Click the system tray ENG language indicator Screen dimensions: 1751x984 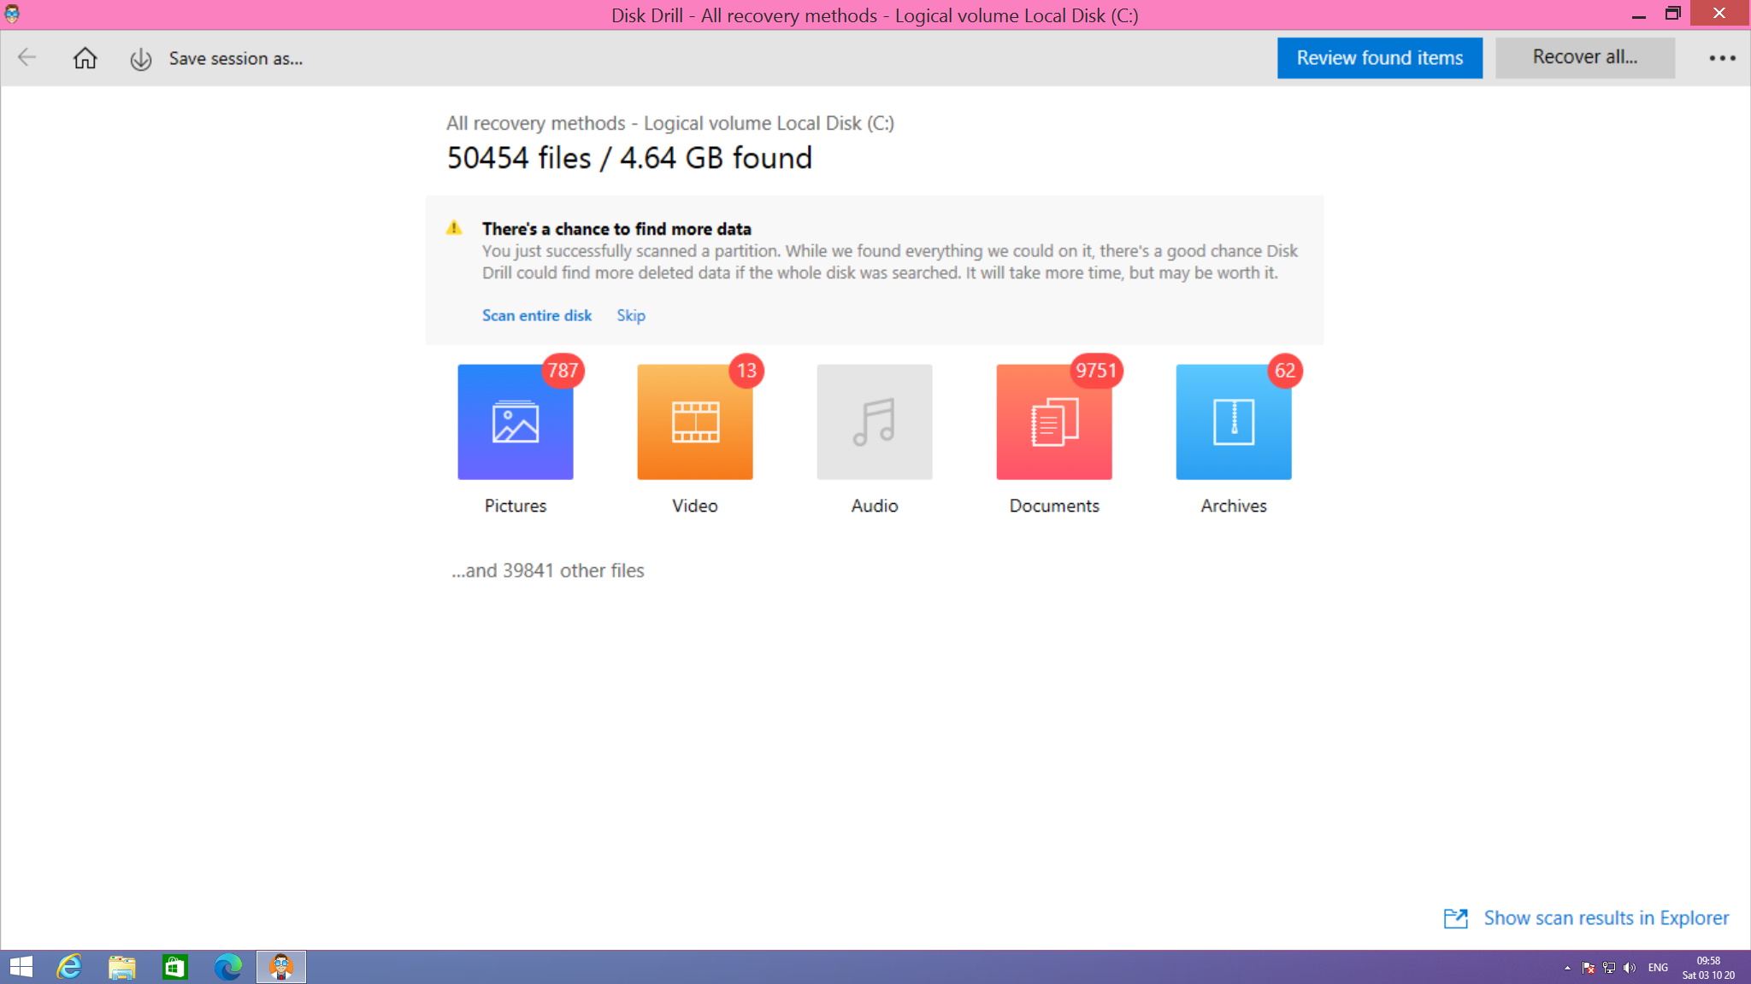tap(1657, 967)
